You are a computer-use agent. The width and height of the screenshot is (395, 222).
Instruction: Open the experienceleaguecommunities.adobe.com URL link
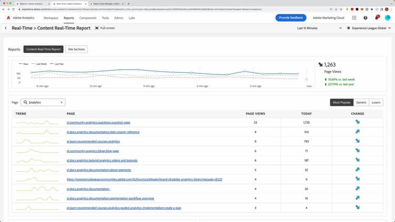tap(144, 179)
